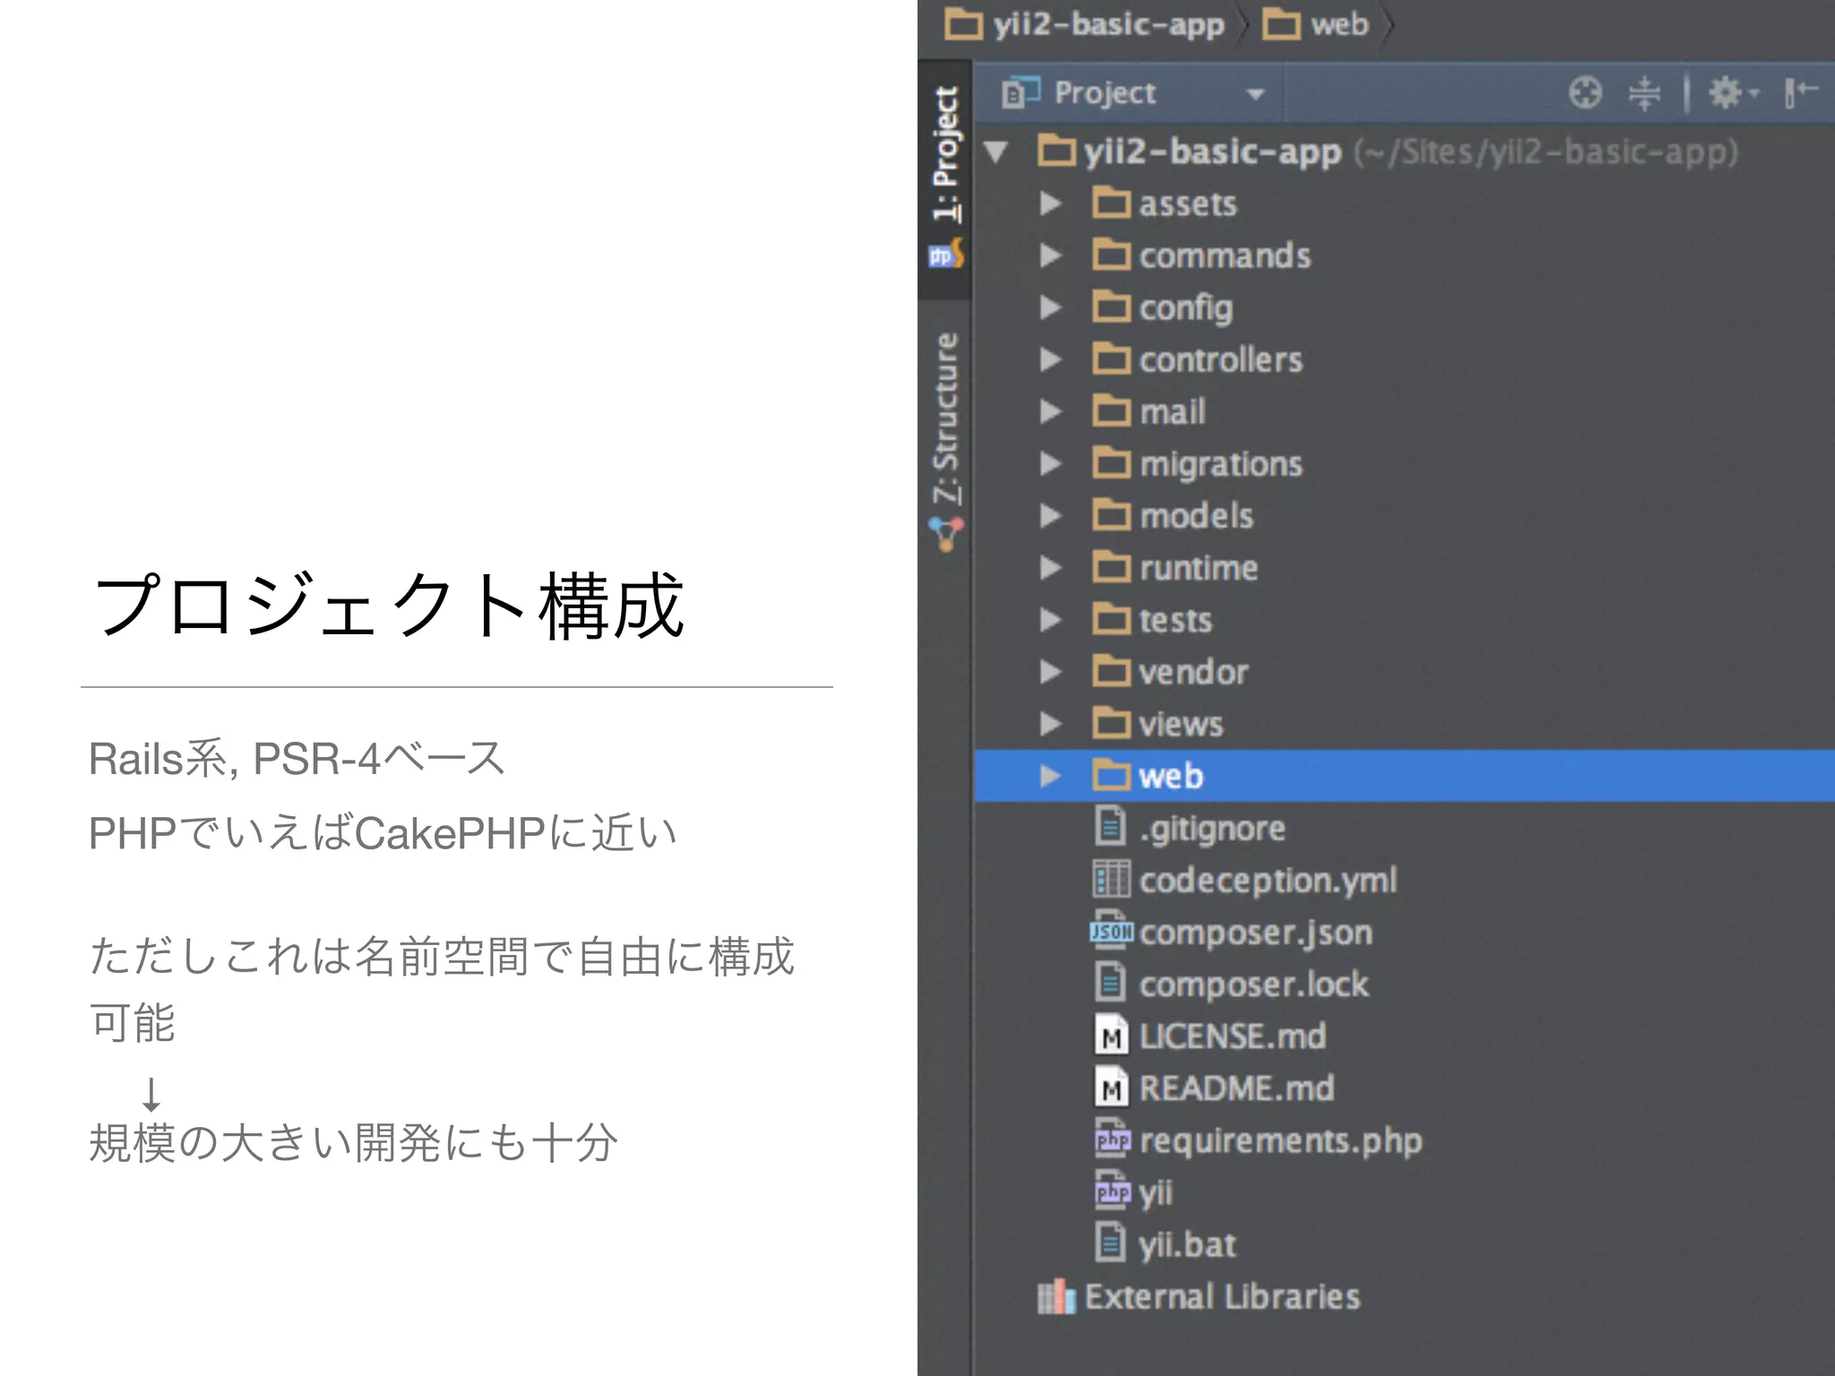Select the mail folder icon
1835x1376 pixels.
pyautogui.click(x=1111, y=410)
